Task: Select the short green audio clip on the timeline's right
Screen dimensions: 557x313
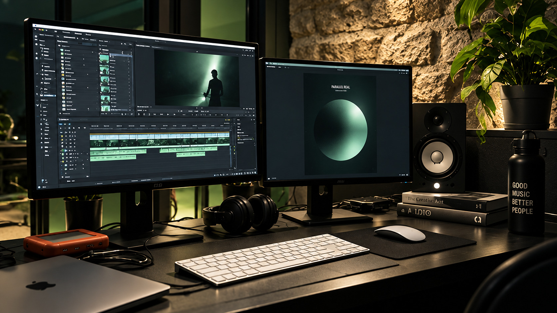Action: click(191, 154)
